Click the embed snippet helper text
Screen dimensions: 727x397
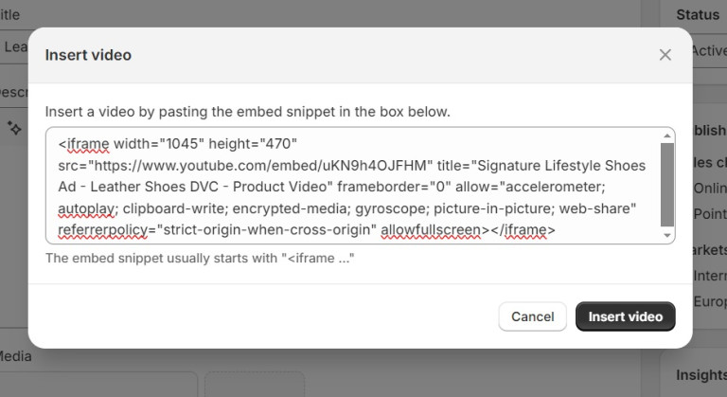(200, 258)
